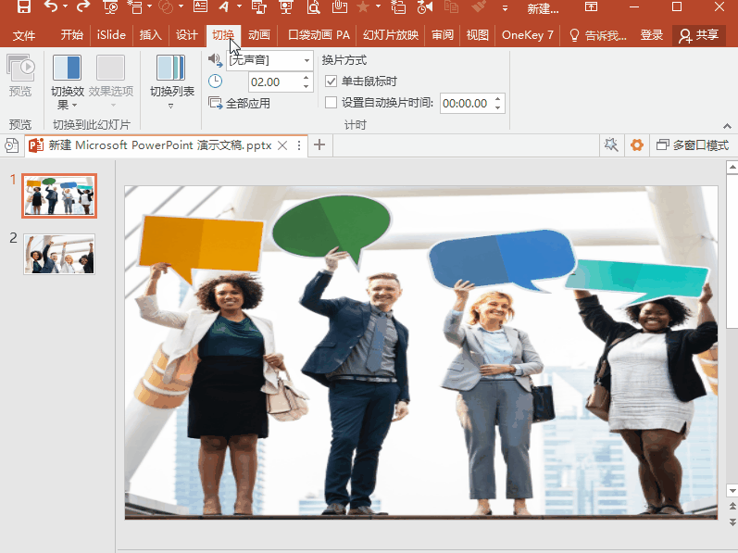Add a new document tab with plus
738x553 pixels.
[x=319, y=145]
